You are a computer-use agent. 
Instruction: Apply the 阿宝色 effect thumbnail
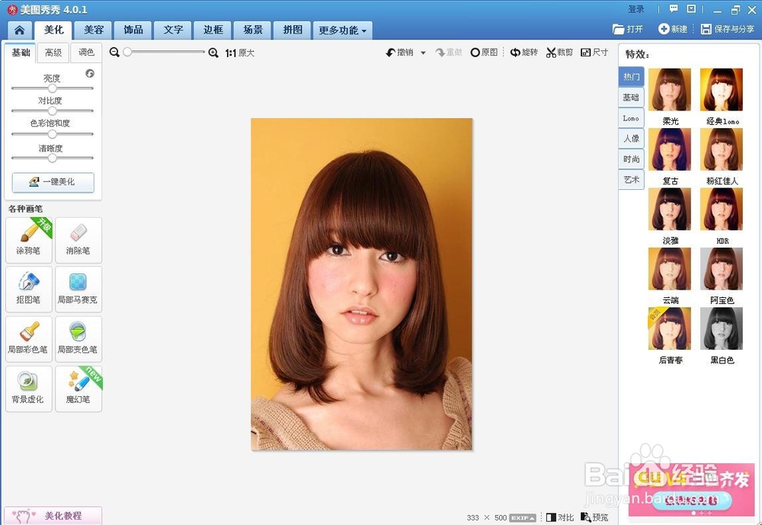click(722, 269)
